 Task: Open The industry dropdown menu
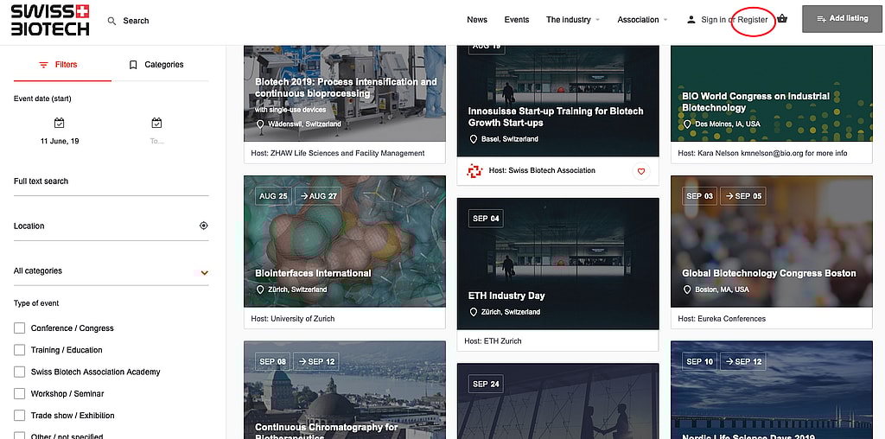click(572, 20)
